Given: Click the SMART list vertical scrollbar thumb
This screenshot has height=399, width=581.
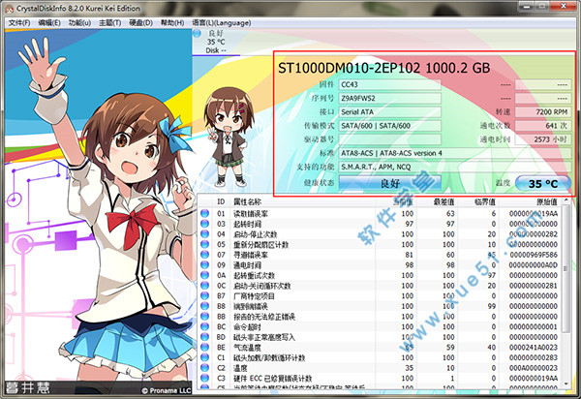Looking at the screenshot, I should tap(566, 268).
